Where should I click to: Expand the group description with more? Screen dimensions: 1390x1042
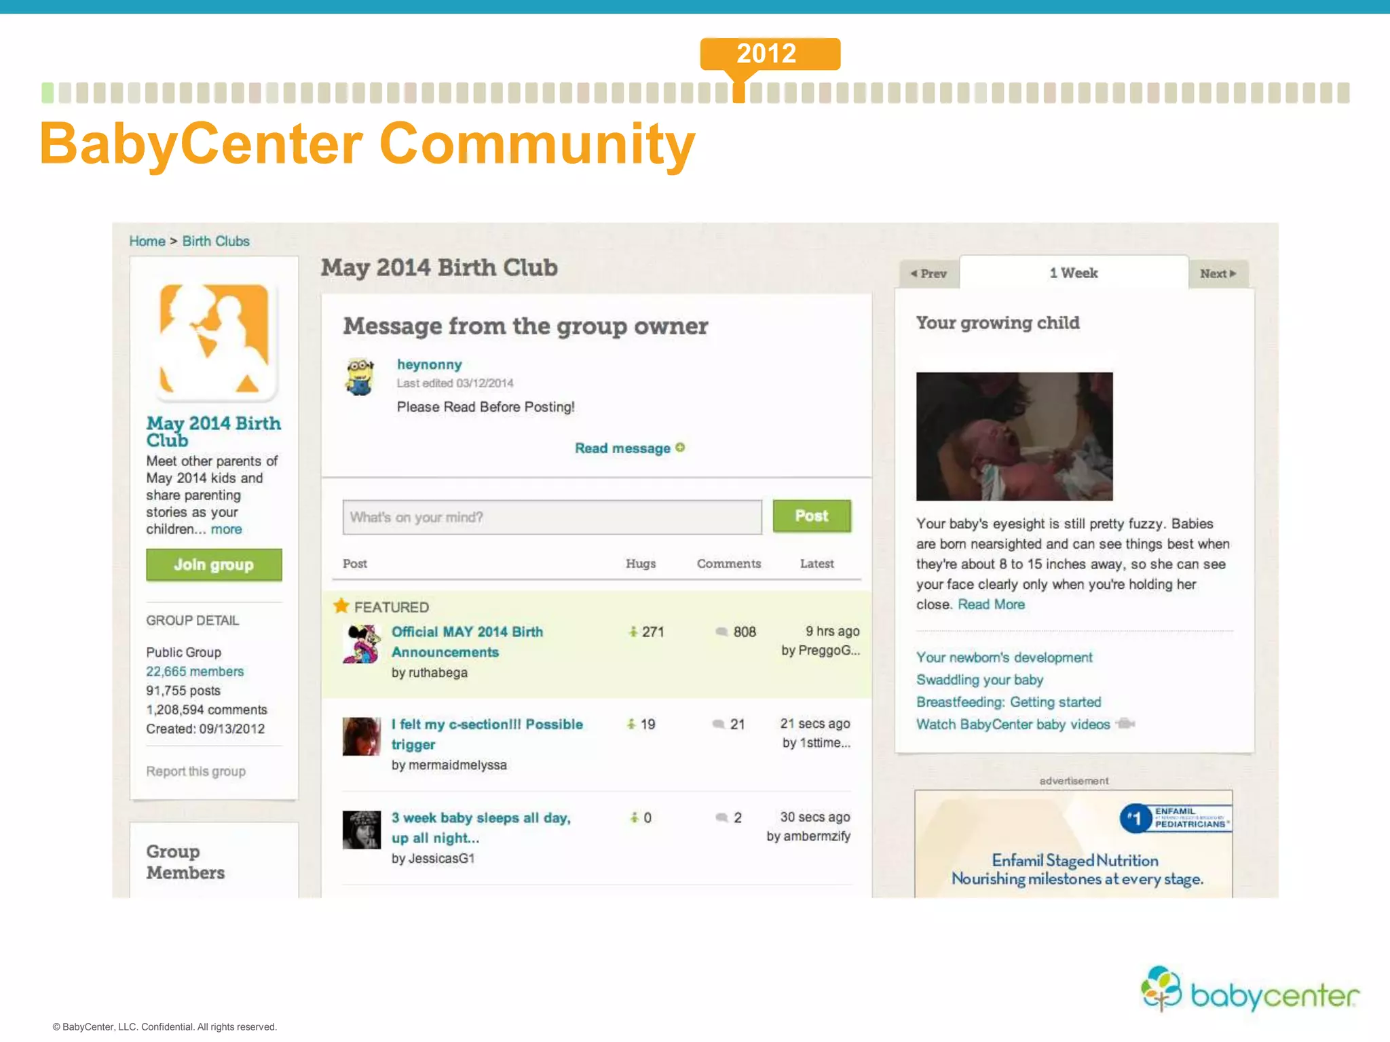click(226, 529)
